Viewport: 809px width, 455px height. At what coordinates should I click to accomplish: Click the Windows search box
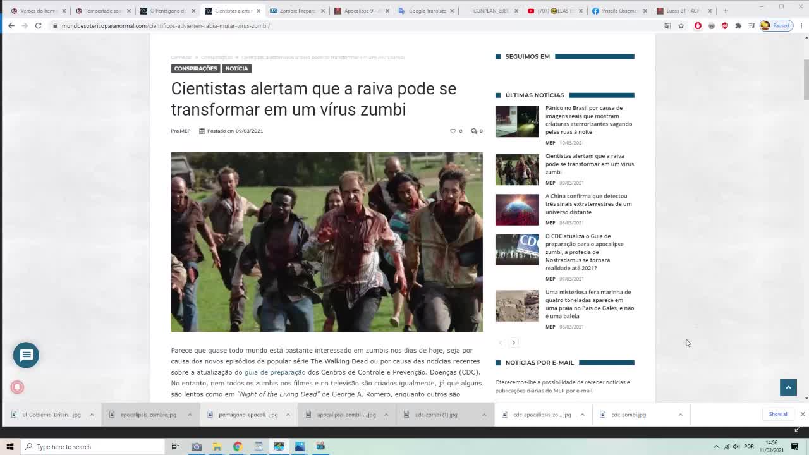[92, 447]
